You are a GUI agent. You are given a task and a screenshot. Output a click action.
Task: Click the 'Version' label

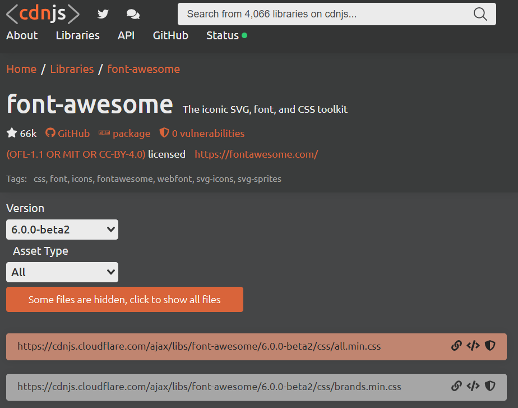tap(25, 208)
